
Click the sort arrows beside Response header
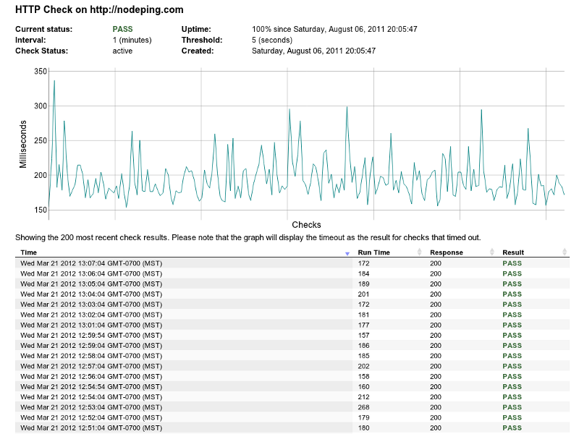pos(492,252)
